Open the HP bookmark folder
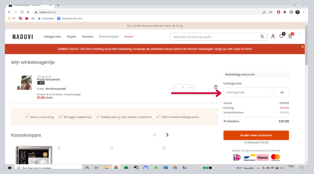Screen dimensions: 314x174 click(x=11, y=19)
